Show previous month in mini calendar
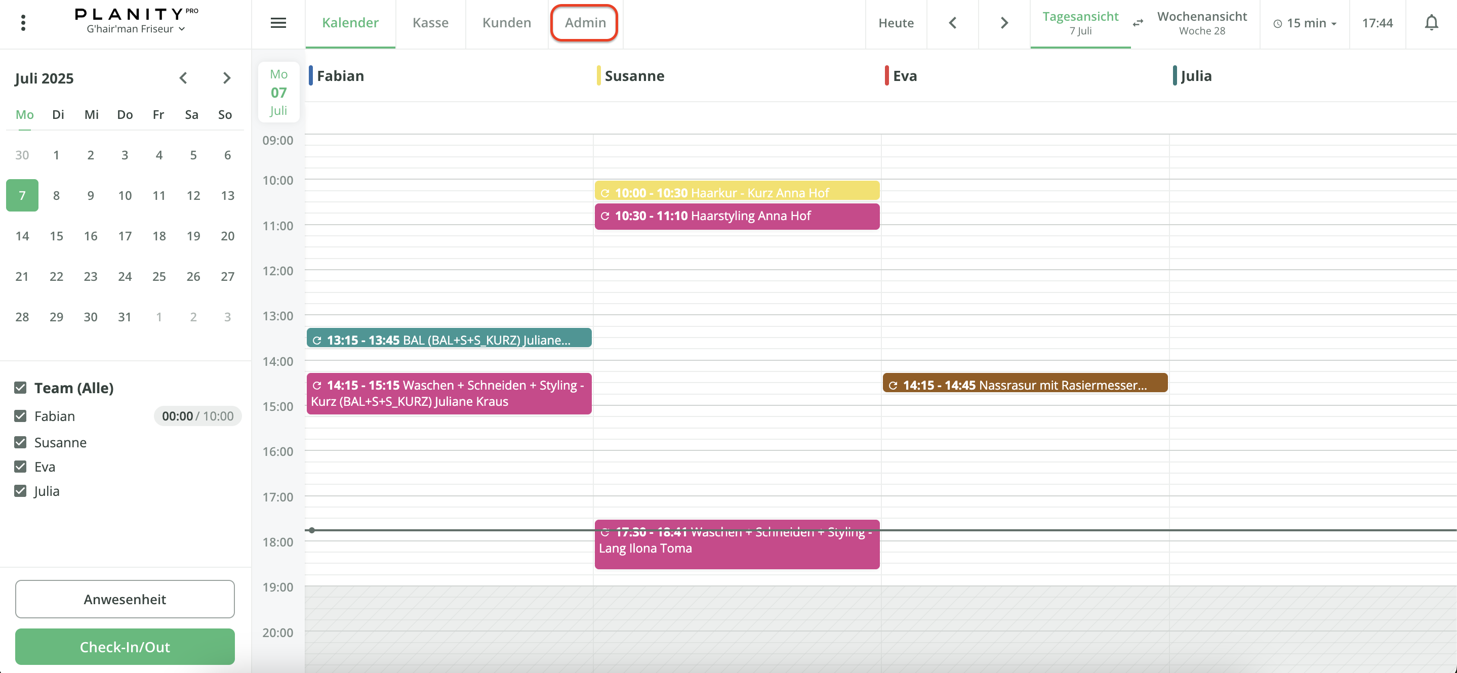Viewport: 1457px width, 673px height. point(183,78)
